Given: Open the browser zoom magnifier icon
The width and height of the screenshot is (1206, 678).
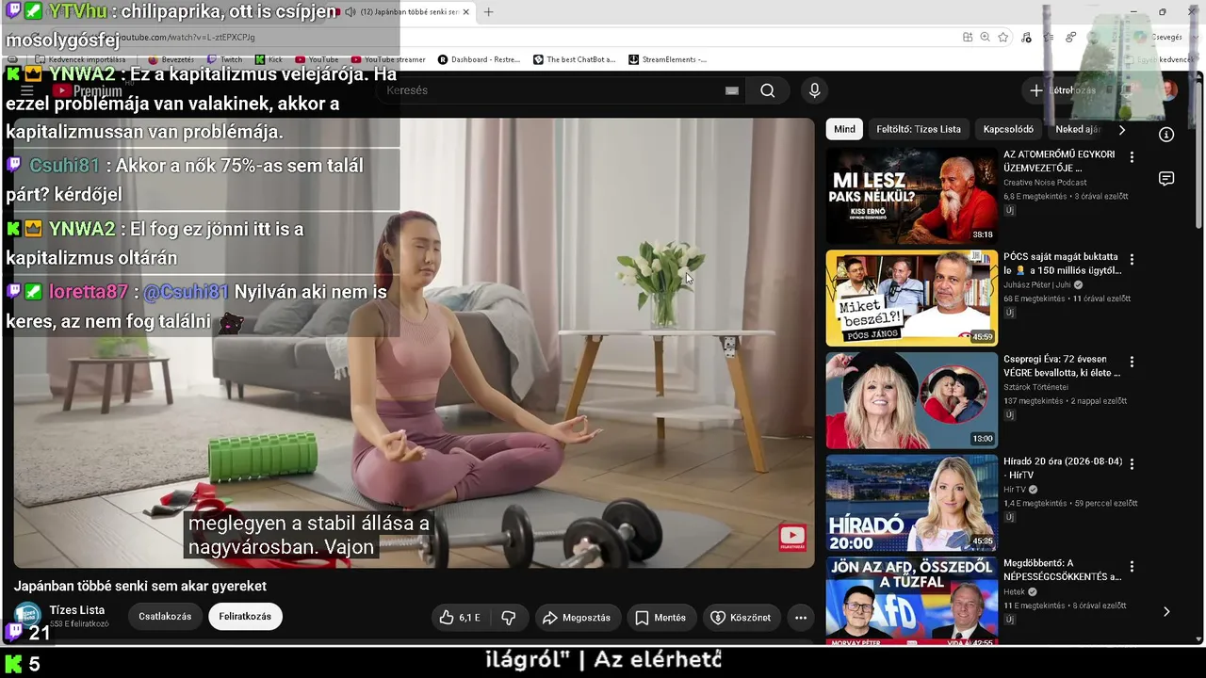Looking at the screenshot, I should [985, 37].
